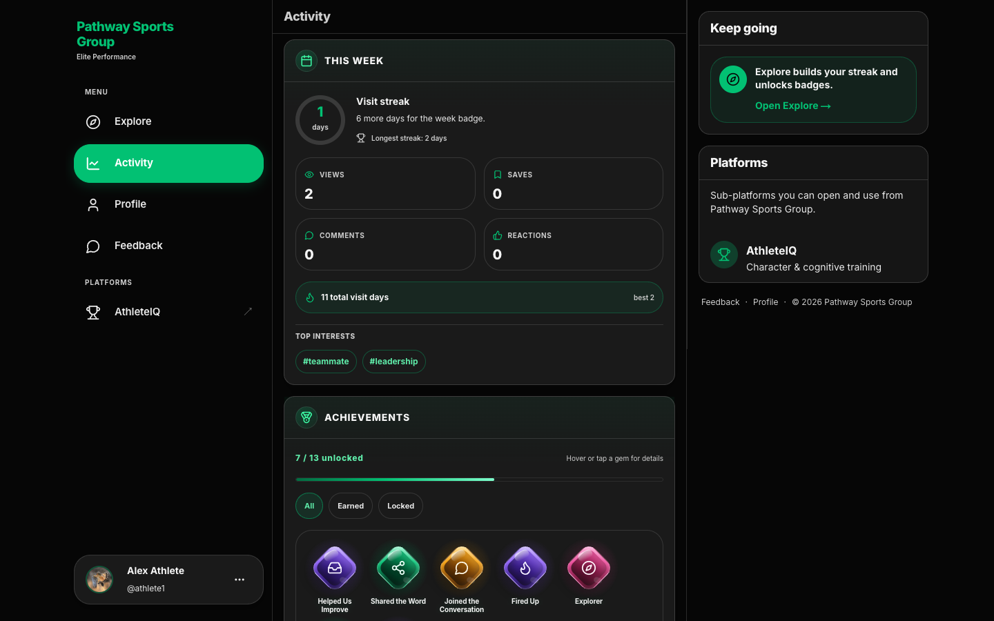The height and width of the screenshot is (621, 994).
Task: Click Alex Athlete's avatar photo
Action: point(99,580)
